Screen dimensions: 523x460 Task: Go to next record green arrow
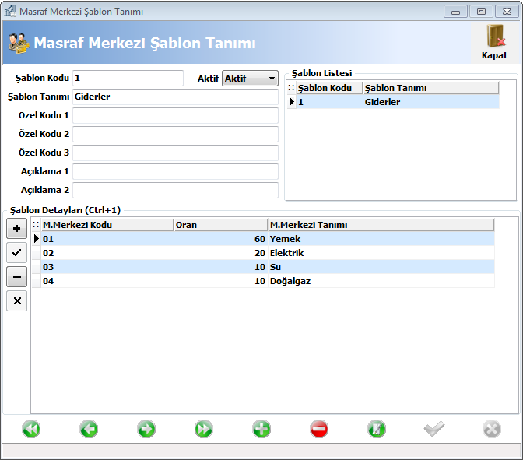[146, 429]
